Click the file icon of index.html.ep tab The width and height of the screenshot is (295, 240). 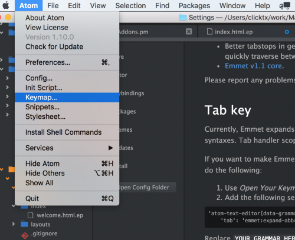[x=209, y=32]
